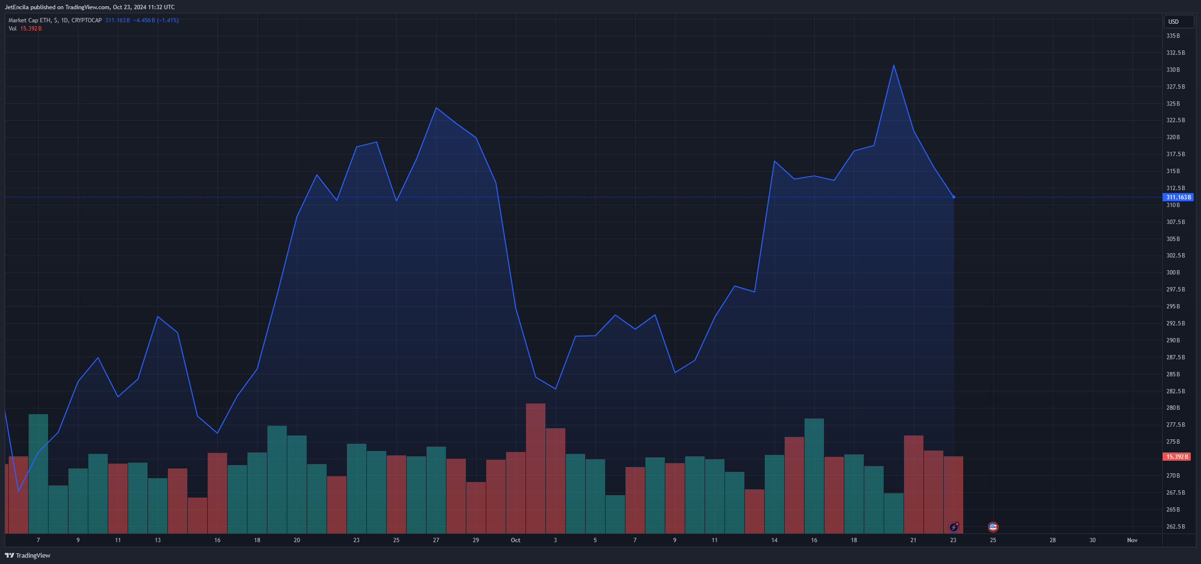Click the 14 date label on time axis

click(x=774, y=540)
